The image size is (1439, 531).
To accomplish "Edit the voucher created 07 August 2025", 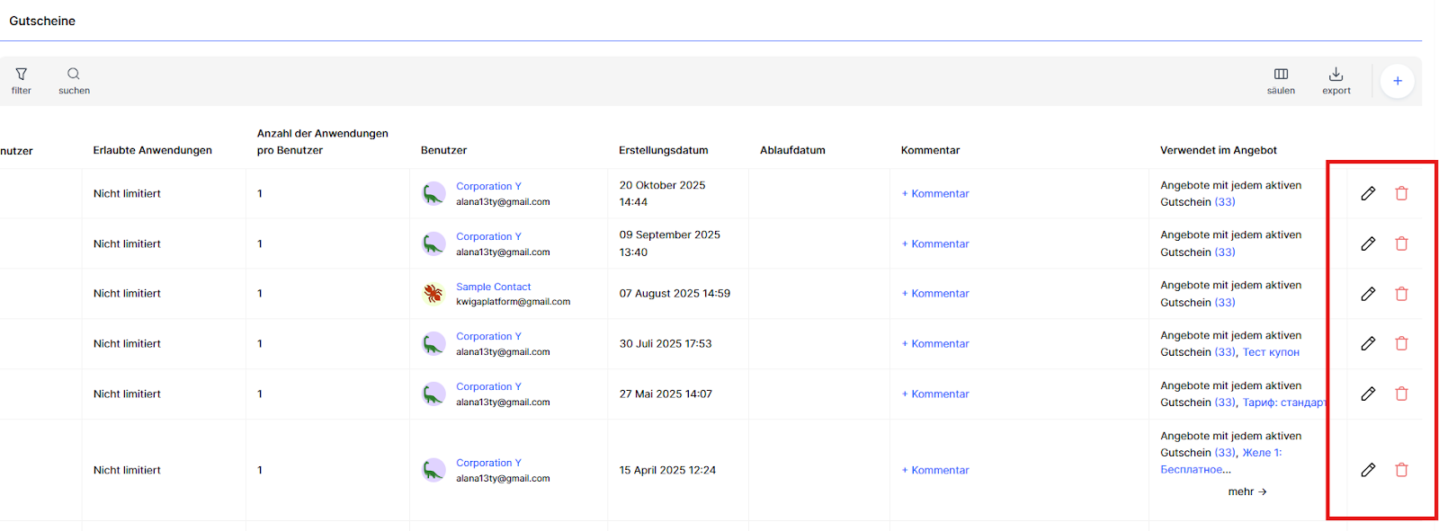I will pyautogui.click(x=1368, y=294).
